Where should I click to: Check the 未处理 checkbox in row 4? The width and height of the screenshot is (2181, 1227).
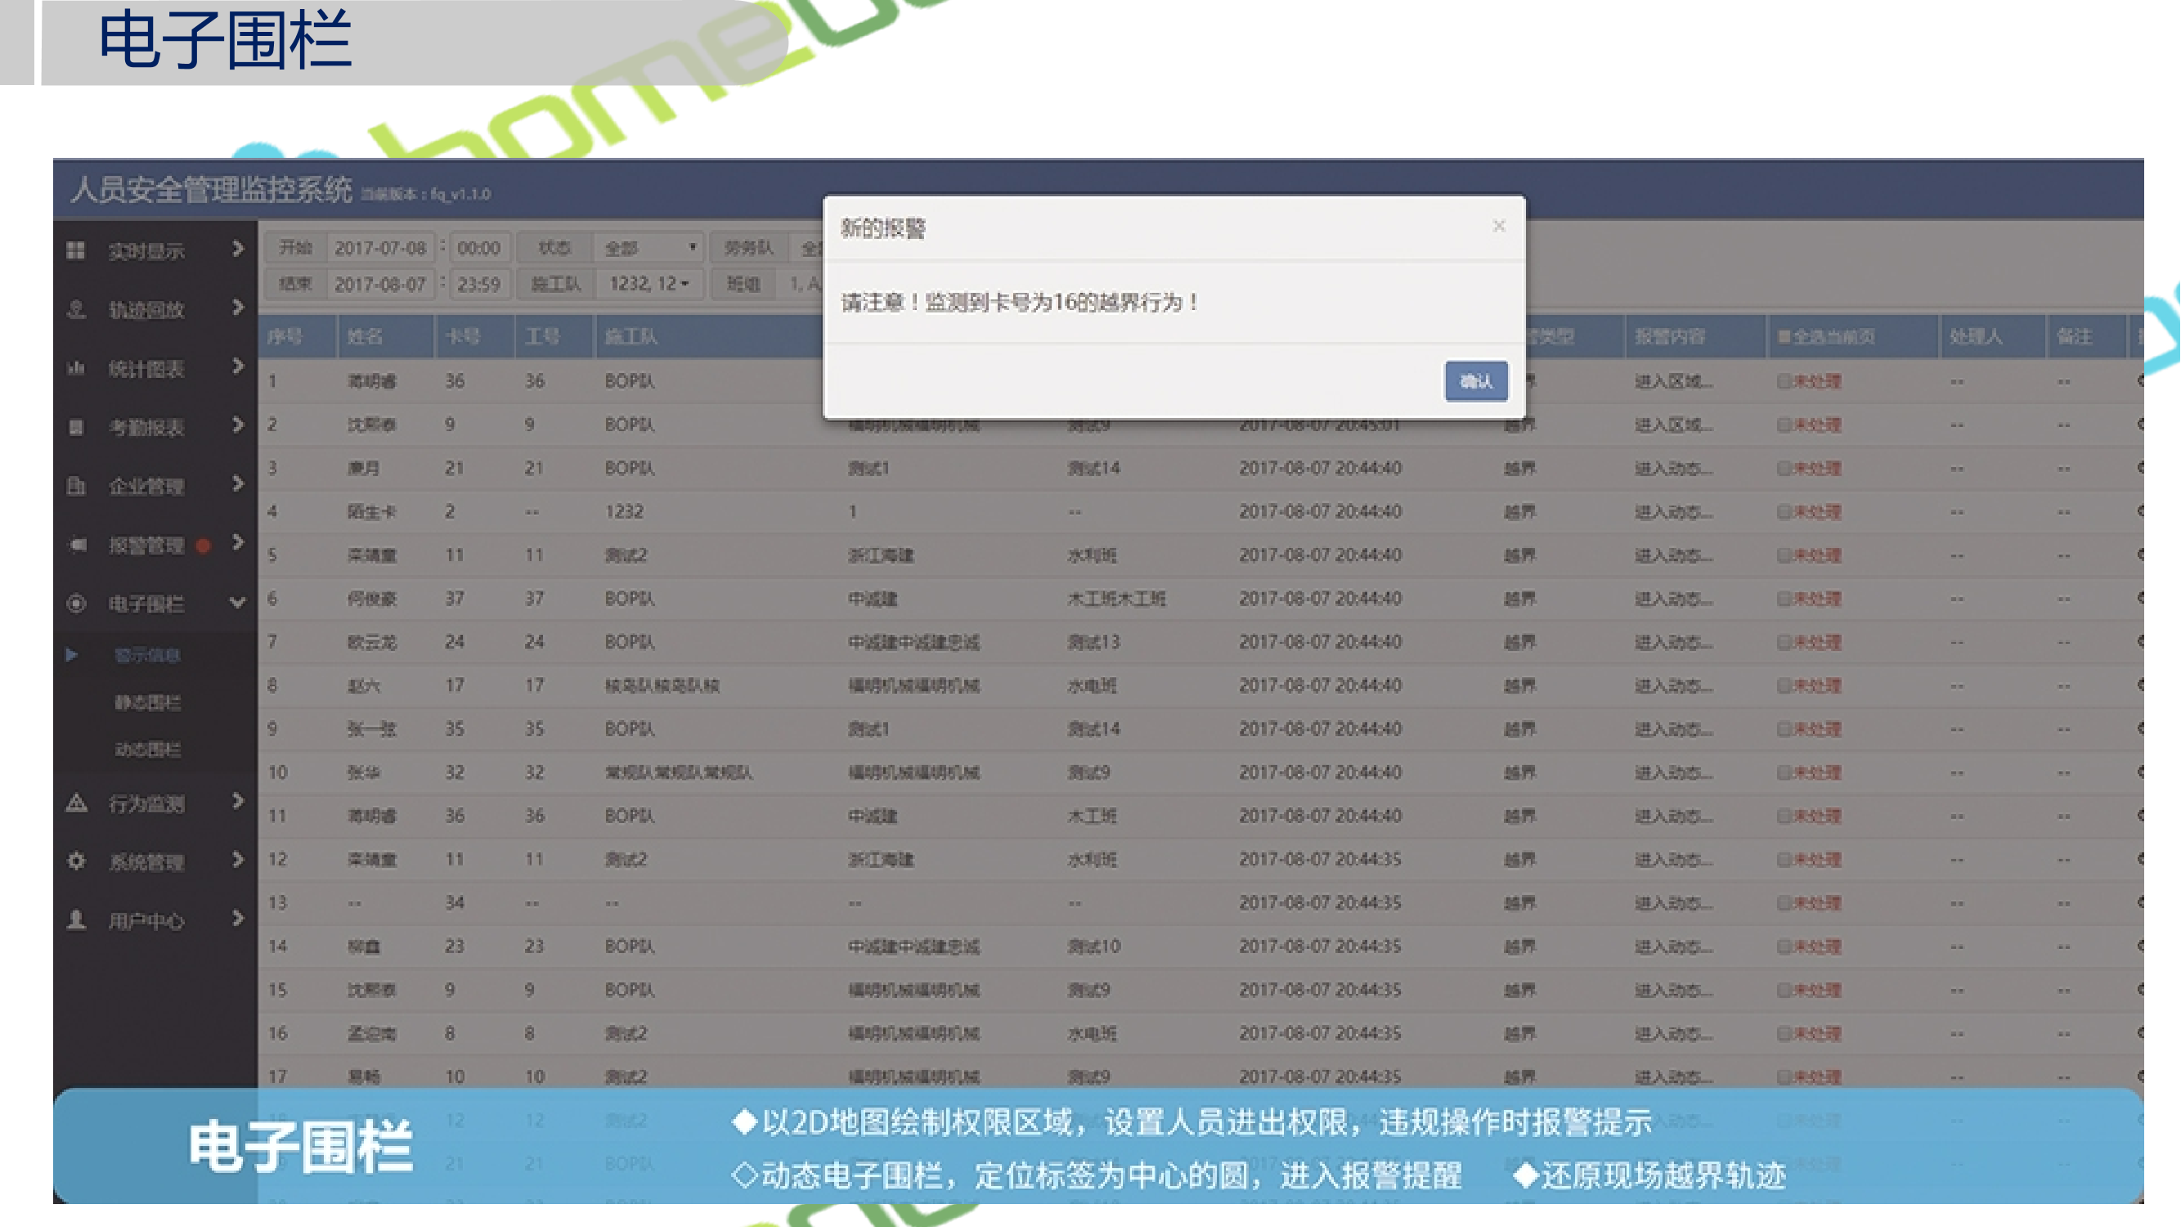click(x=1784, y=511)
